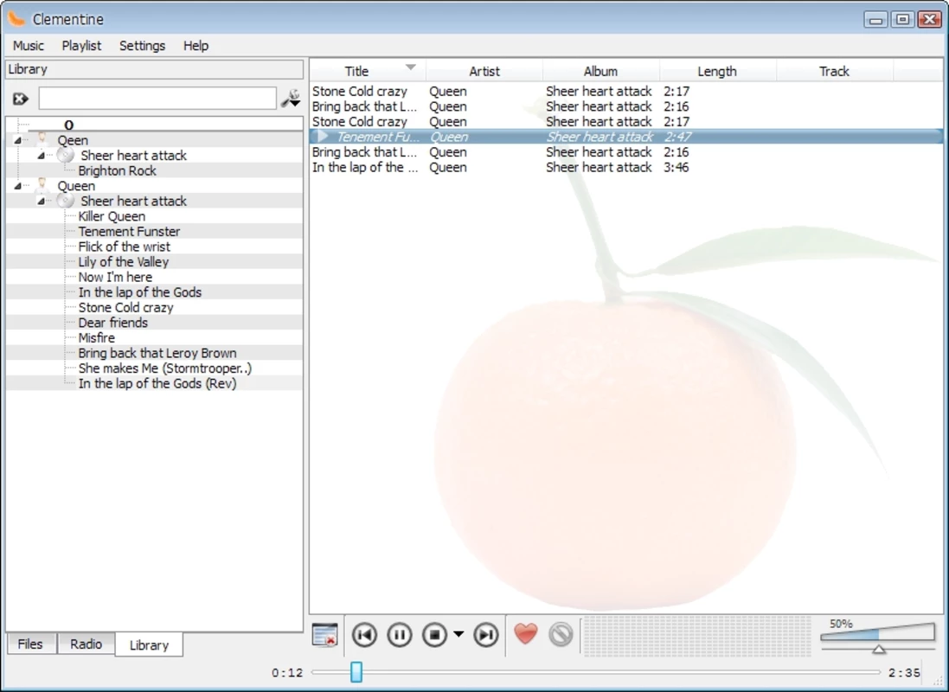Viewport: 949px width, 692px height.
Task: Open the Music menu
Action: 29,45
